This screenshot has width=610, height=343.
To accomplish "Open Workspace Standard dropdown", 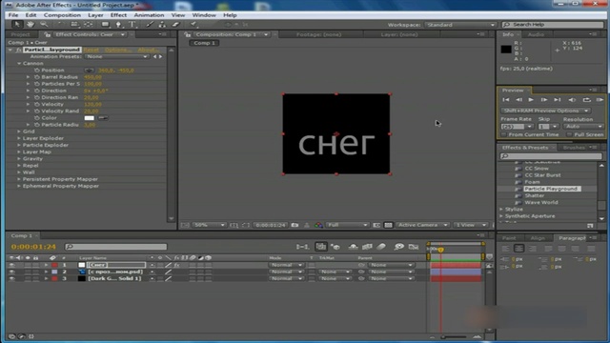I will pyautogui.click(x=460, y=25).
